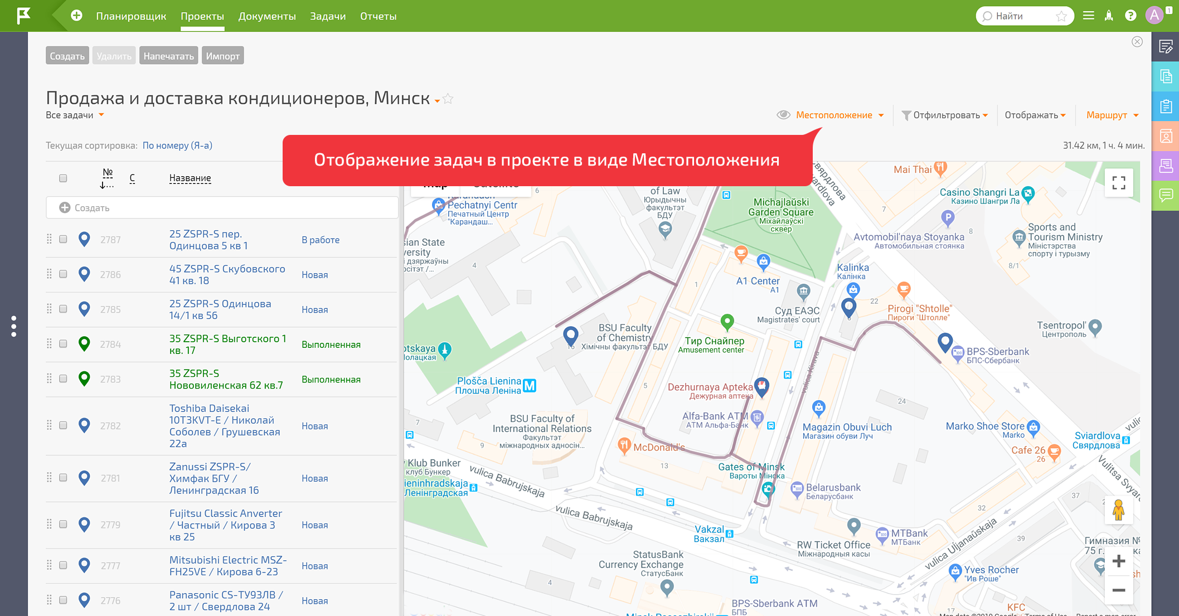Click the blue map marker at BSU Faculty of Chemistry
Image resolution: width=1179 pixels, height=616 pixels.
(570, 336)
